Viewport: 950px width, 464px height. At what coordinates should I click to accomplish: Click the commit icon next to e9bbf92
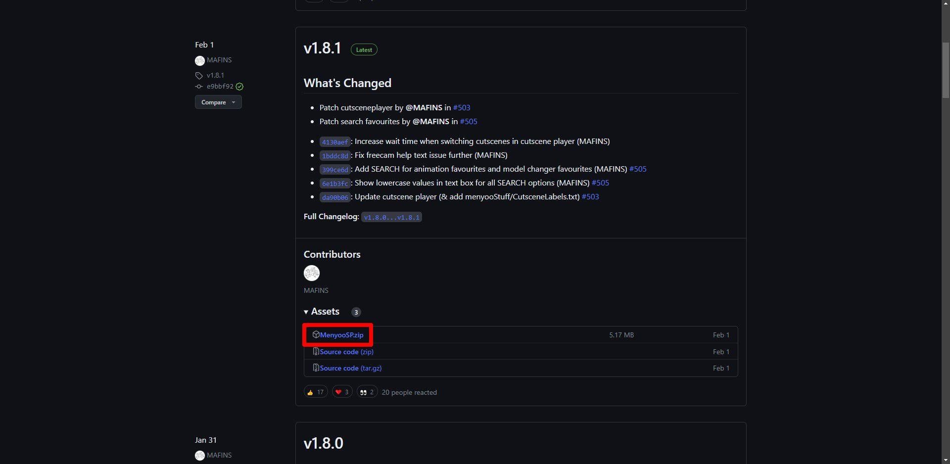click(x=199, y=86)
